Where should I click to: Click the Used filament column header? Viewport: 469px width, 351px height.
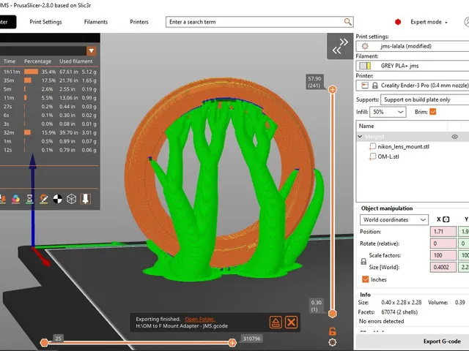tap(76, 61)
